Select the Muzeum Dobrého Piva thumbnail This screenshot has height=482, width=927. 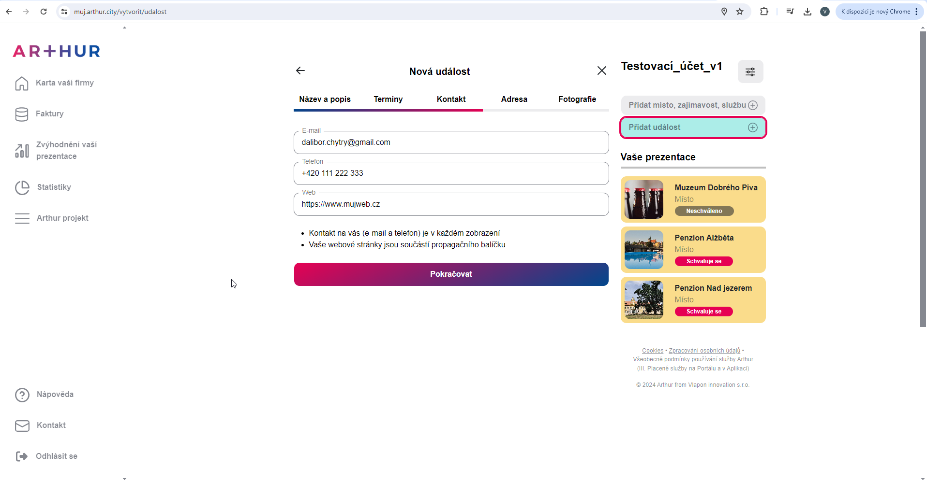[x=644, y=199]
